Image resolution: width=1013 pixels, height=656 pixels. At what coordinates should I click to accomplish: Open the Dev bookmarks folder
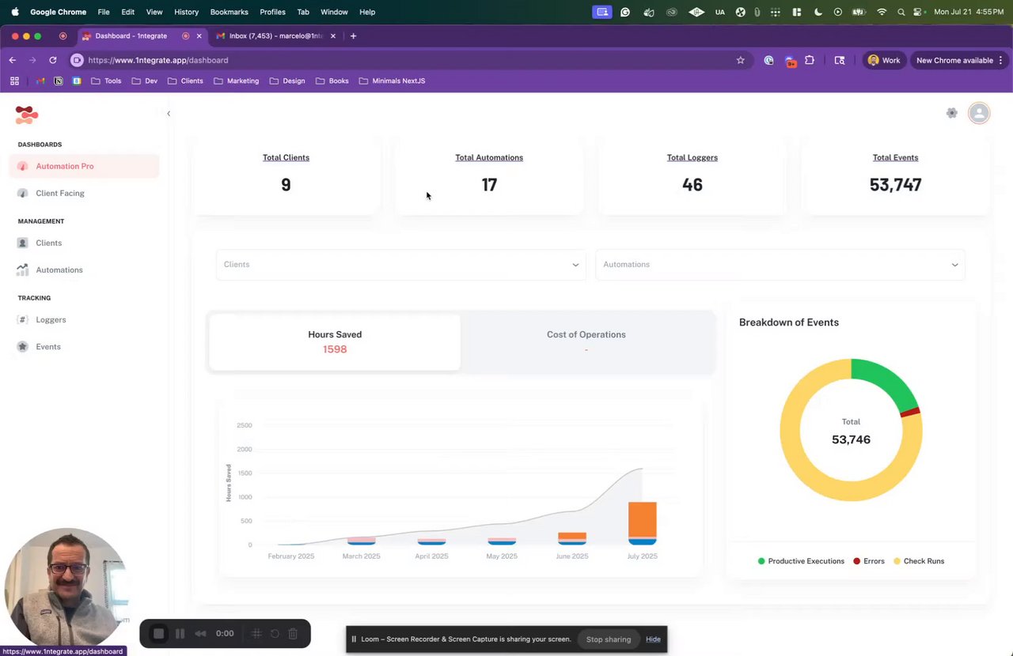pos(144,81)
